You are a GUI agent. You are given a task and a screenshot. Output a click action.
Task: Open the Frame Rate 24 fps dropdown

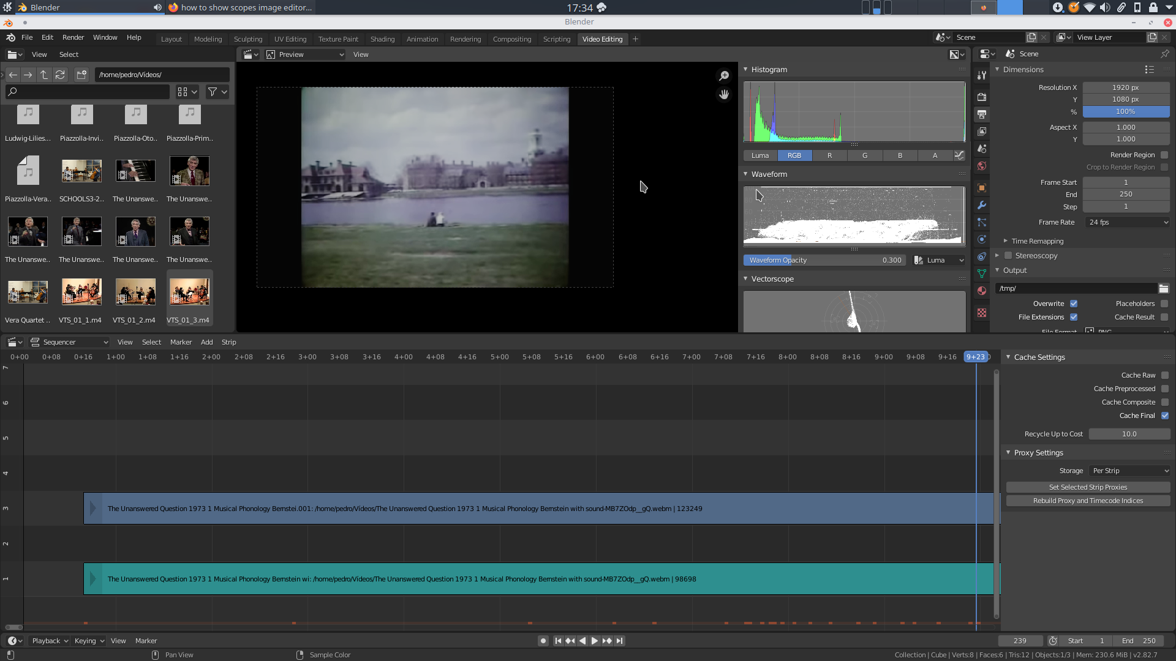tap(1127, 222)
